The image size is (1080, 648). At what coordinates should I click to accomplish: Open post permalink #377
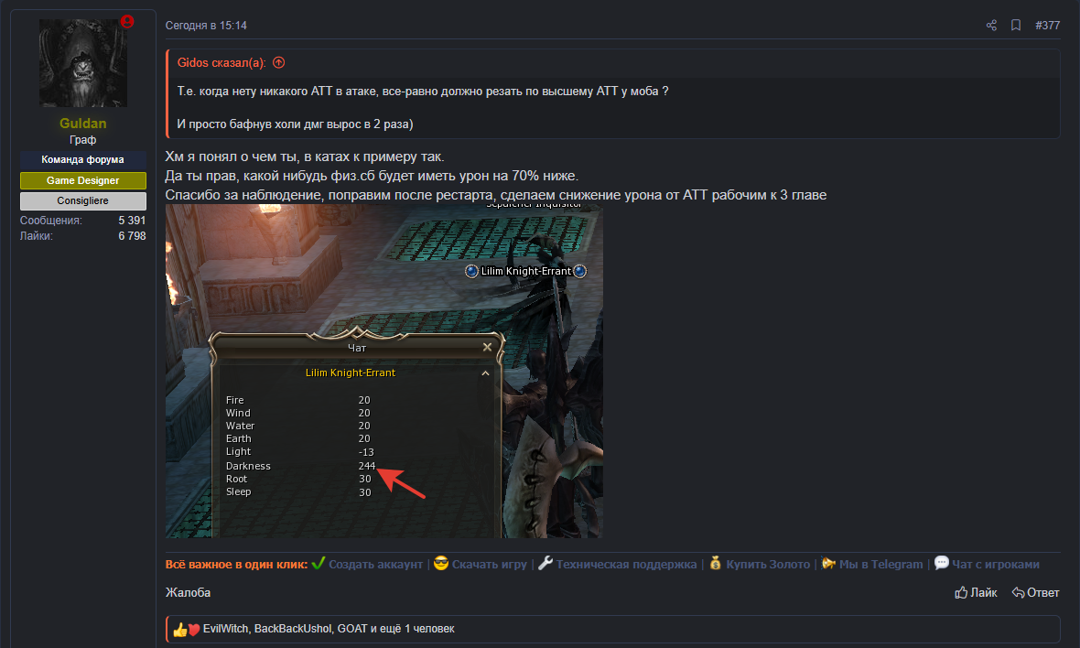(x=1048, y=26)
